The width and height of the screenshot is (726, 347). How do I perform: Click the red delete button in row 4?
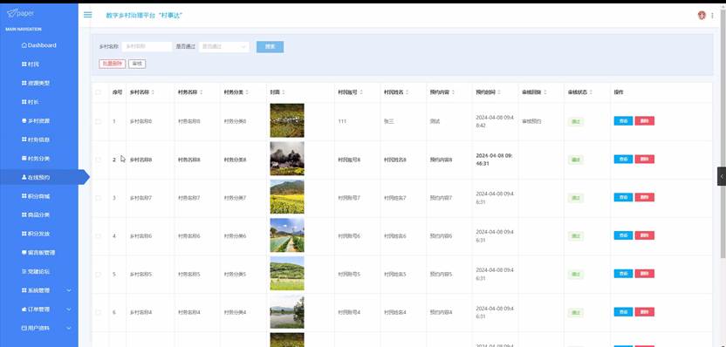click(645, 235)
